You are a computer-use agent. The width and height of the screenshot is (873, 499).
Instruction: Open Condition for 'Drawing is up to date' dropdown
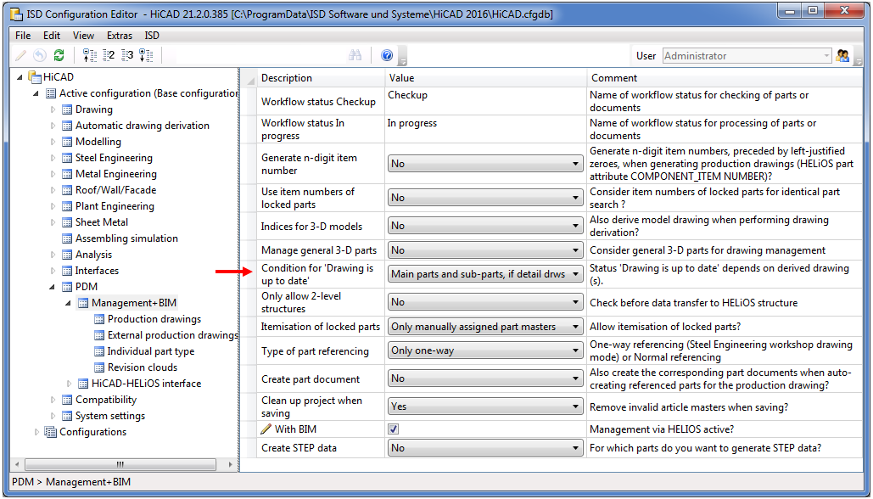485,274
